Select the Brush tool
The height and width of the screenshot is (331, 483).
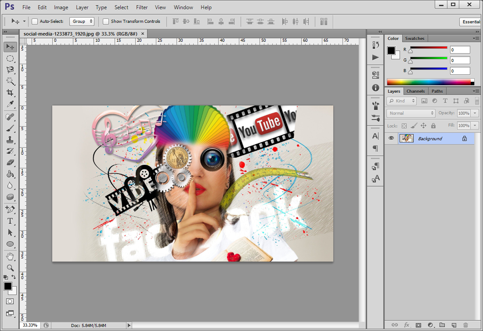(10, 128)
